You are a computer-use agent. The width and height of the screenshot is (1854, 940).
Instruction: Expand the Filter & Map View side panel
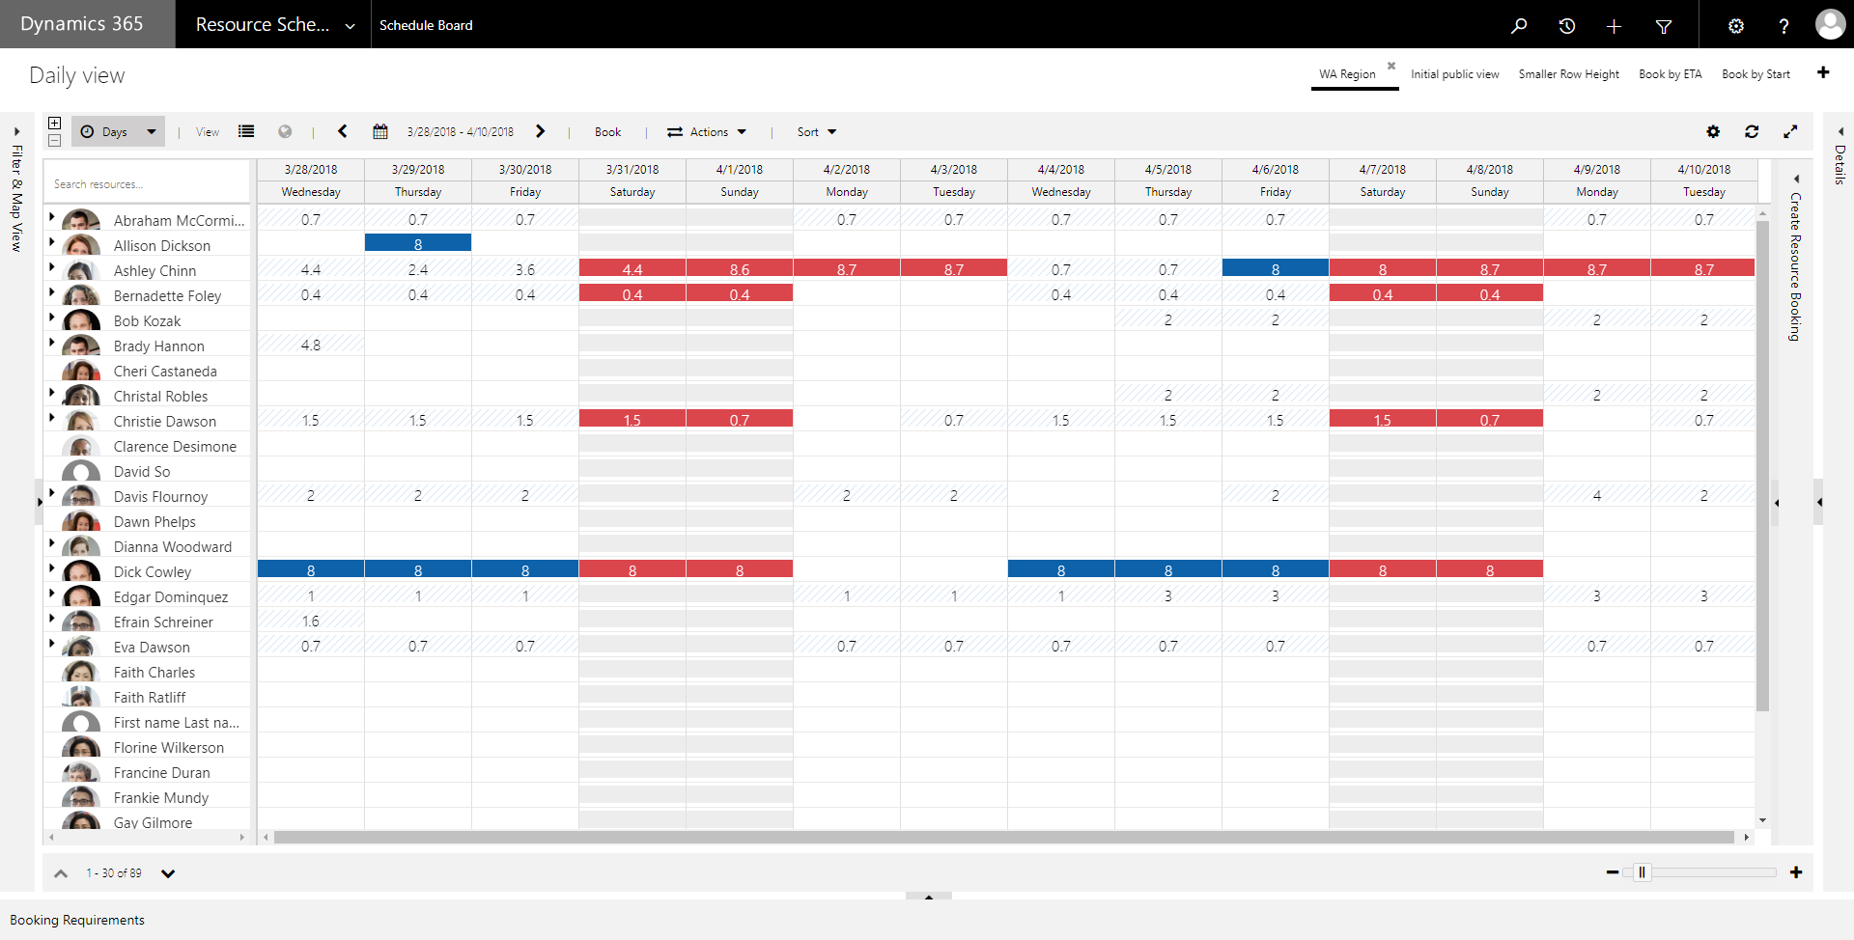tap(15, 193)
